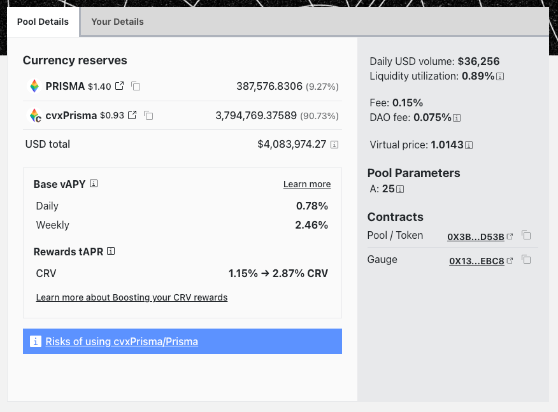Open Learn more about Boosting CRV rewards
Viewport: 558px width, 412px height.
click(131, 297)
